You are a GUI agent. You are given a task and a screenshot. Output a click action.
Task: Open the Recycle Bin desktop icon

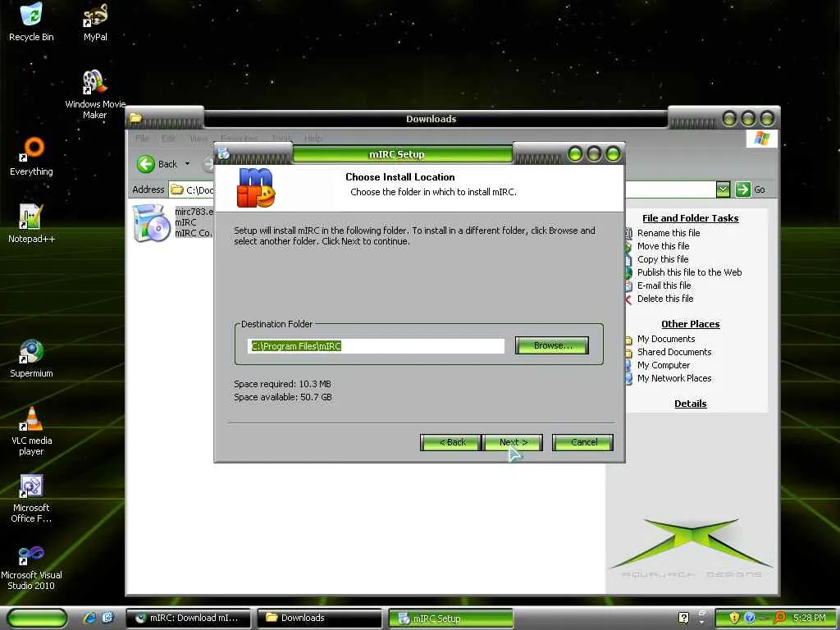point(31,22)
